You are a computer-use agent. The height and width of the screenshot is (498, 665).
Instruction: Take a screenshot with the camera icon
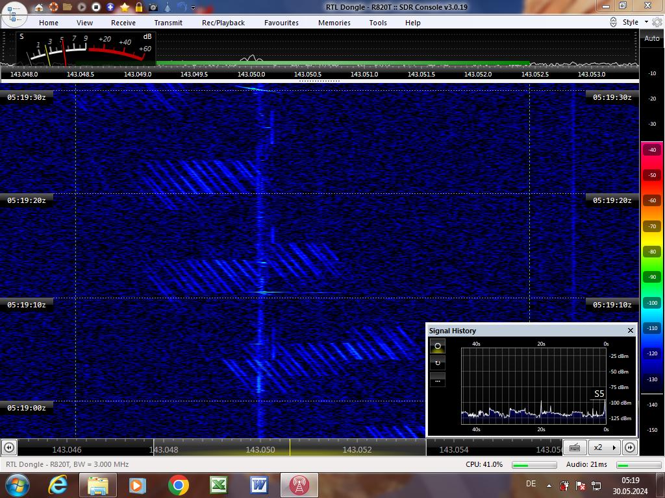click(153, 7)
